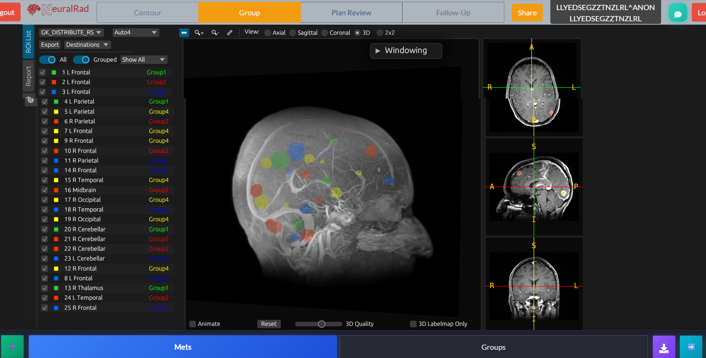Click the purple download icon
706x358 pixels.
(664, 347)
